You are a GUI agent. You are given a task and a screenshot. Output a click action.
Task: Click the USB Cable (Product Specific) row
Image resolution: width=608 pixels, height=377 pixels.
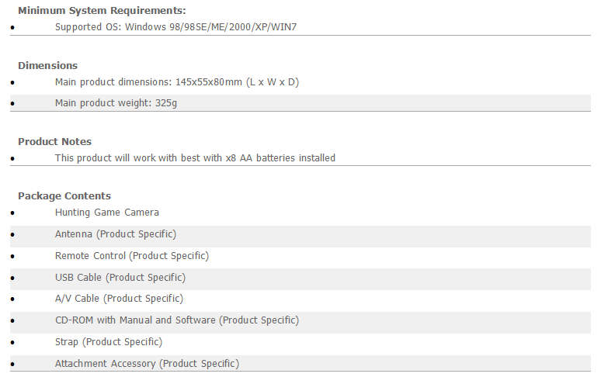click(x=301, y=279)
